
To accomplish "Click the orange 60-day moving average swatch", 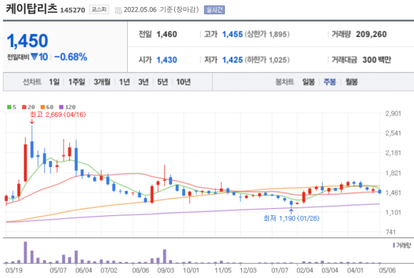I will point(43,107).
